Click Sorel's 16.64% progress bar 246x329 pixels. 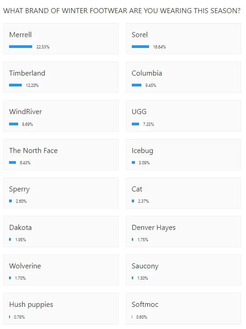coord(140,47)
